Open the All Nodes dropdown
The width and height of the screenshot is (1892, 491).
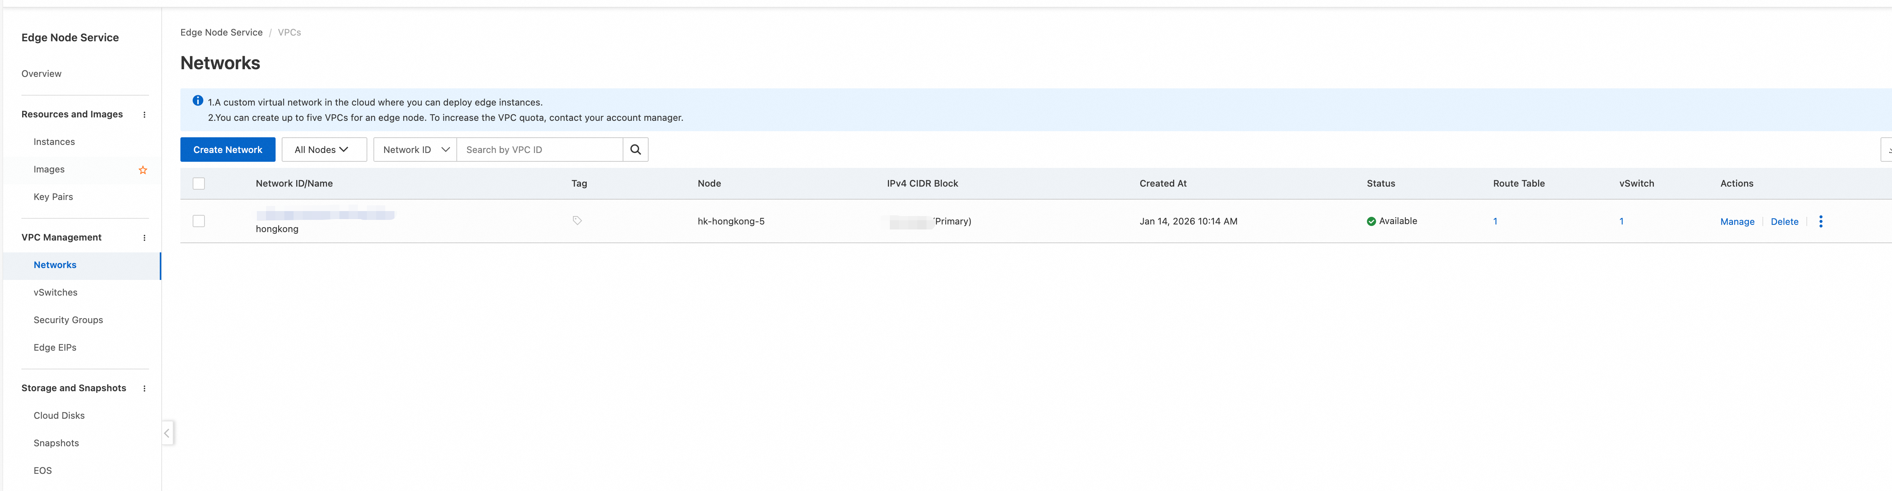pyautogui.click(x=323, y=149)
